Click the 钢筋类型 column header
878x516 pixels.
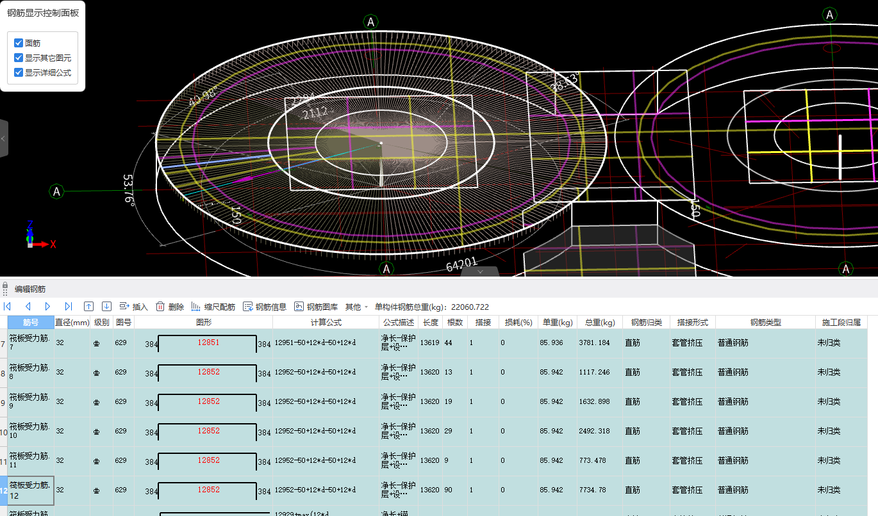766,323
